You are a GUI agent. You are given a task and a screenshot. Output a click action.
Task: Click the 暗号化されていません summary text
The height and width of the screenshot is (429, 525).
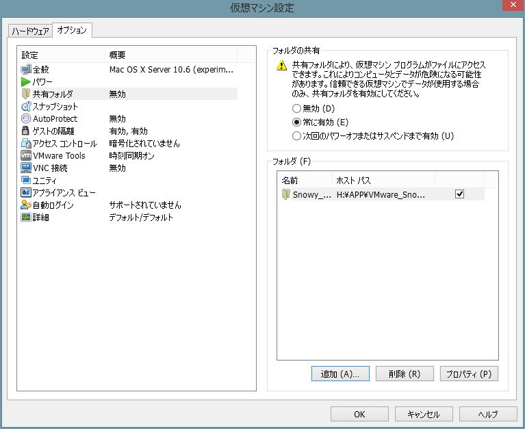(x=144, y=144)
